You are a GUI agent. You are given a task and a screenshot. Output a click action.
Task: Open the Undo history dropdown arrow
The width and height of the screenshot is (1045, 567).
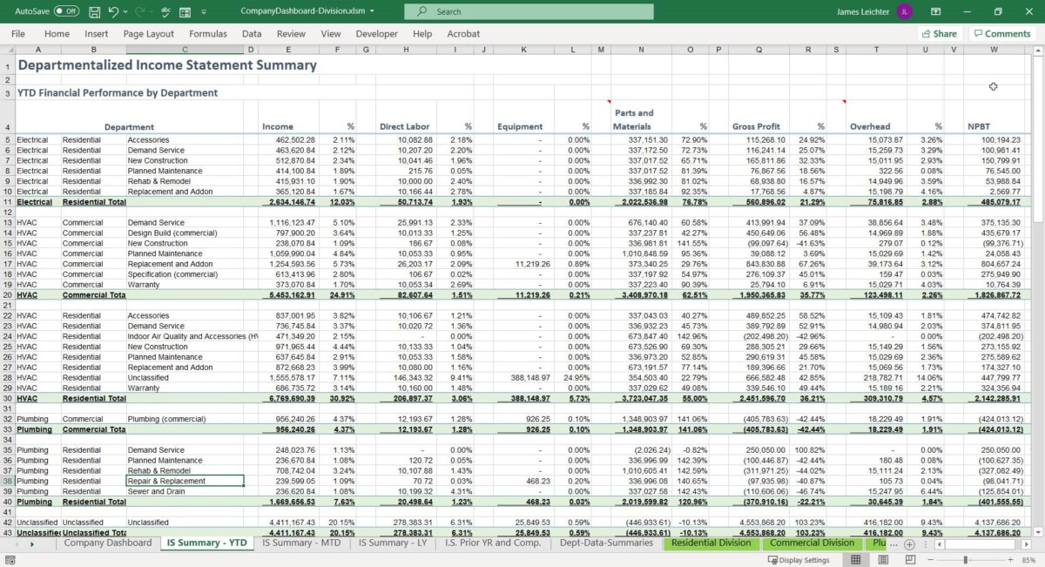point(125,12)
